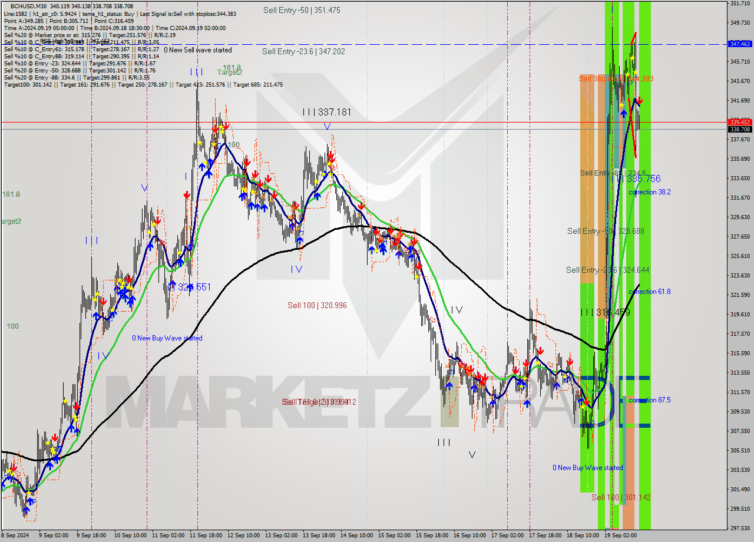Click the 'Sell Entry -50 | 351.475' label
The image size is (754, 542).
tap(302, 10)
